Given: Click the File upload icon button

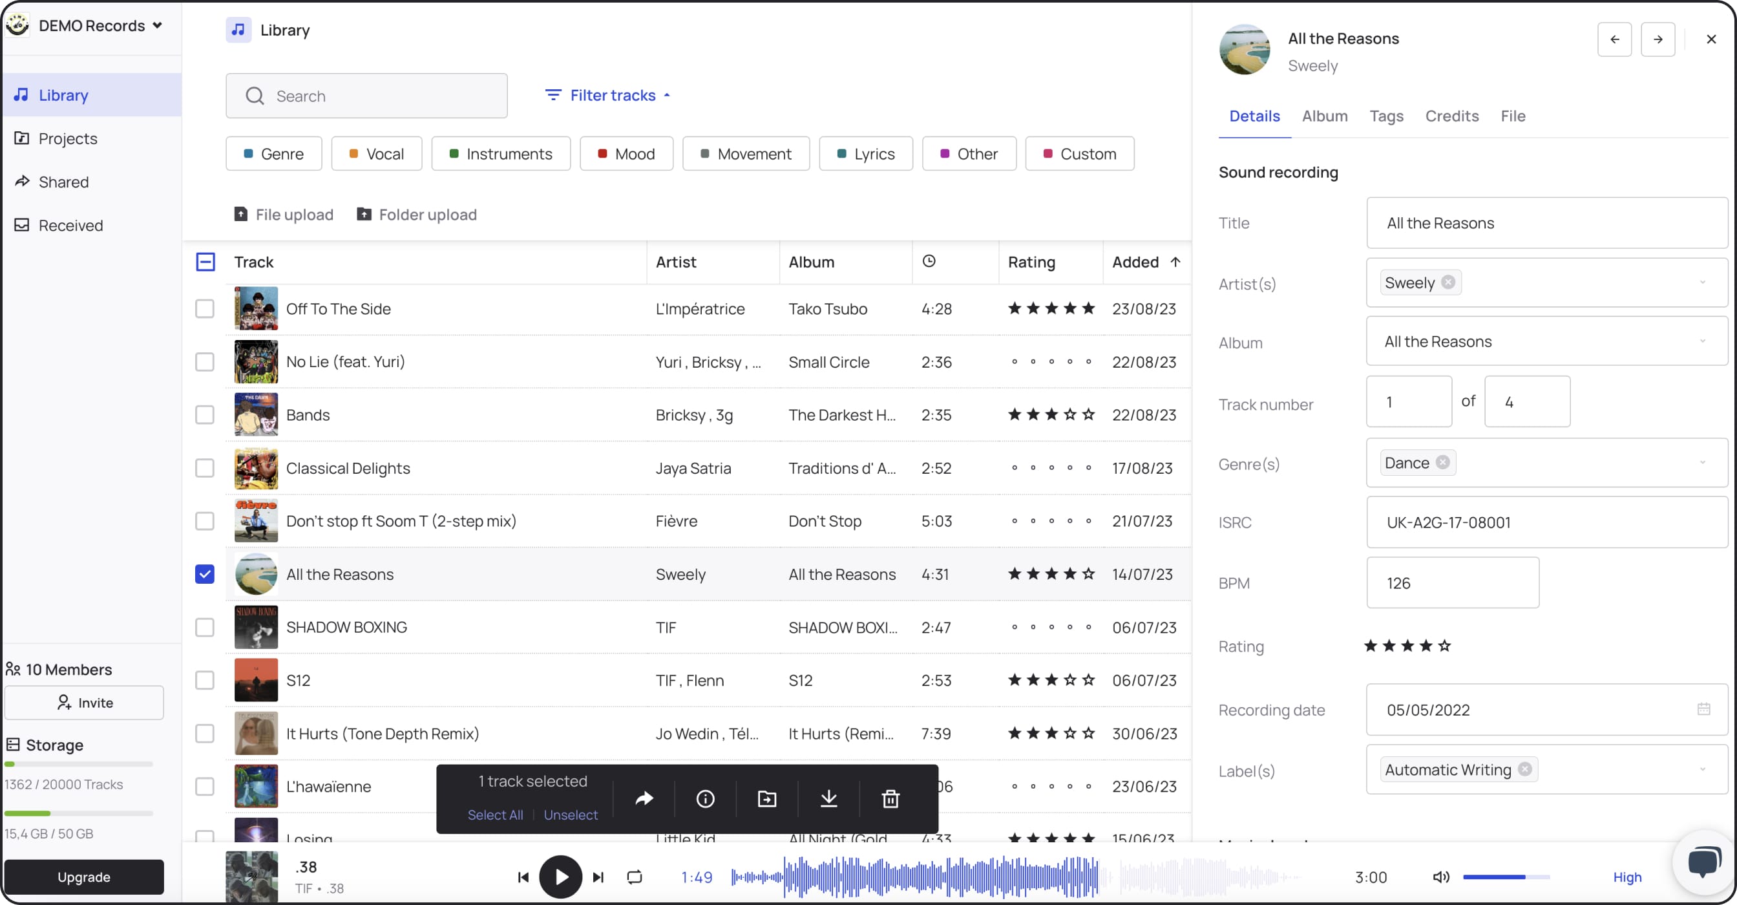Looking at the screenshot, I should tap(241, 215).
